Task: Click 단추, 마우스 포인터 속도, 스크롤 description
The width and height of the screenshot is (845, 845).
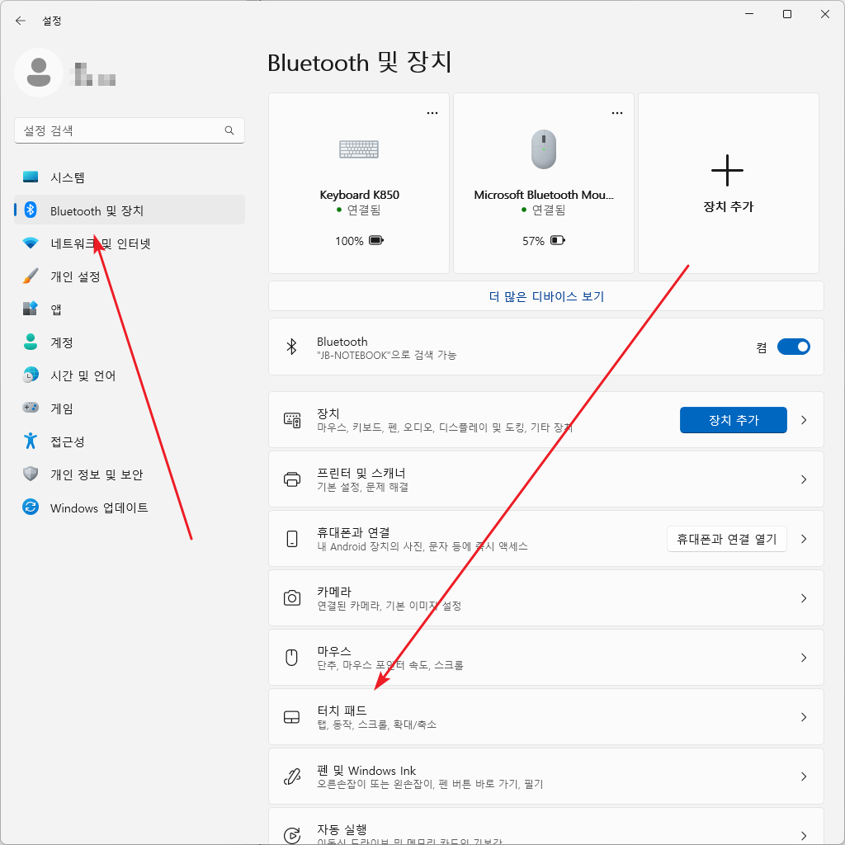Action: coord(390,665)
